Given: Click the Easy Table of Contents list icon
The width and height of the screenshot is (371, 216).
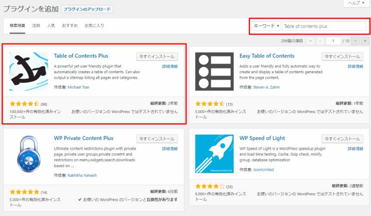Looking at the screenshot, I should 214,72.
